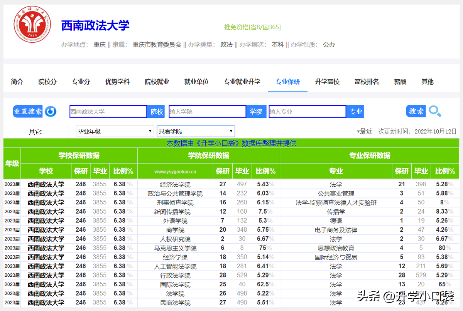Switch to the 薪酬 tab
463x311 pixels.
(x=400, y=82)
